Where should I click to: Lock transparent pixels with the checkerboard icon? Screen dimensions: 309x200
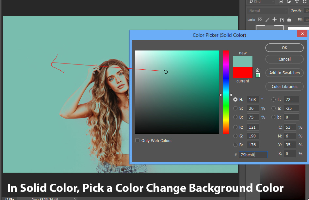click(x=260, y=20)
